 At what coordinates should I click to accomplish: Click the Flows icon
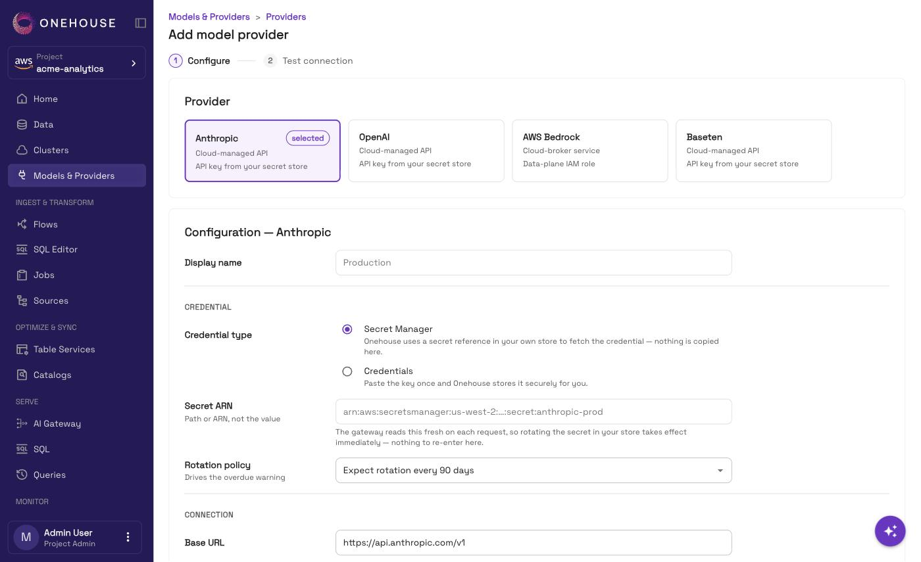tap(22, 224)
